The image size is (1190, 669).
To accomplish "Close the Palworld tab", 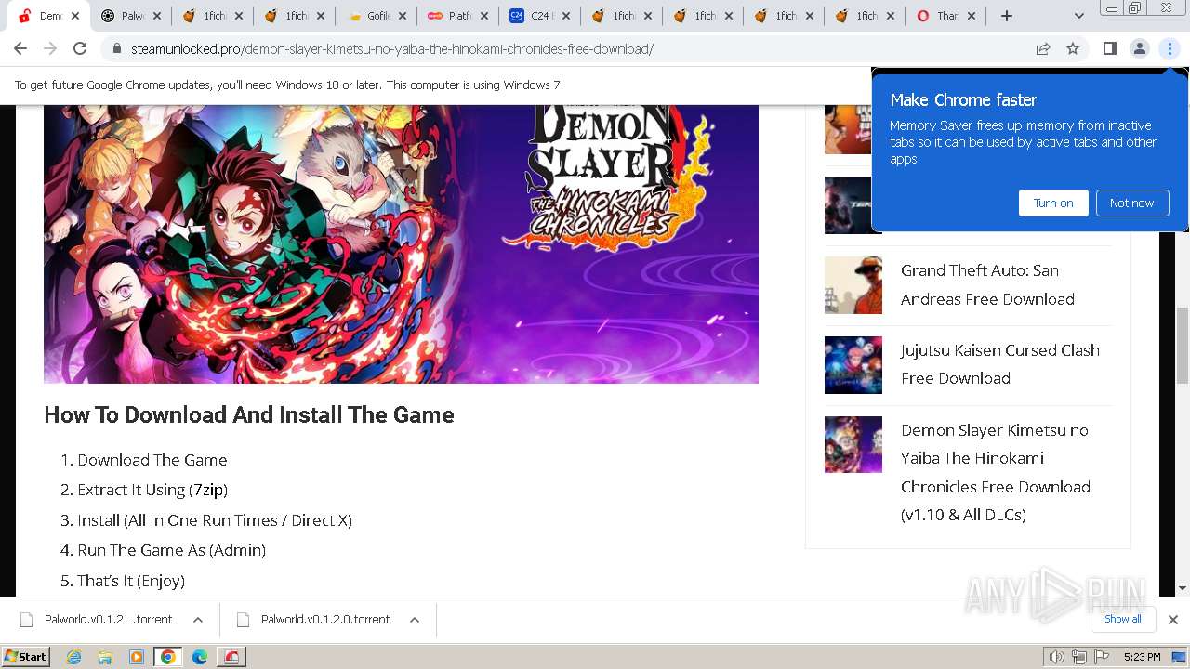I will 157,16.
